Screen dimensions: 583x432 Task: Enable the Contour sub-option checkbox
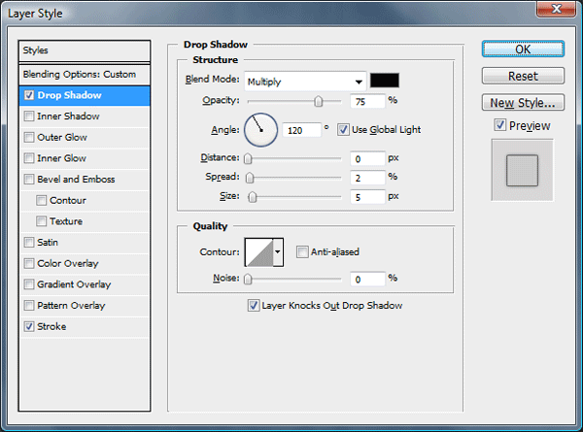click(x=41, y=201)
